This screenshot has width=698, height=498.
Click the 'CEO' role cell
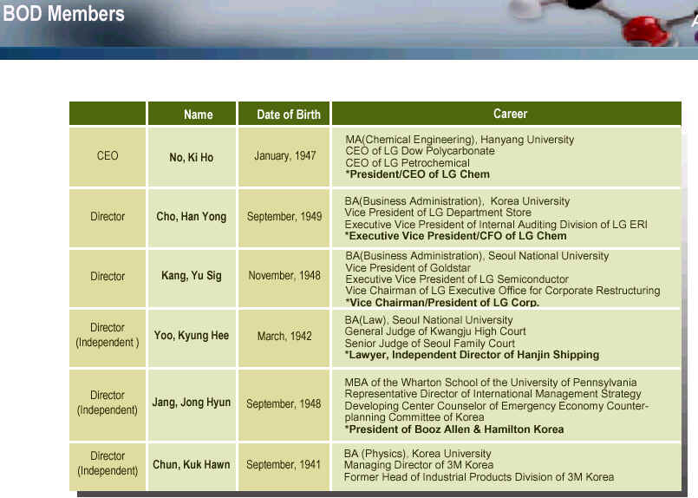pyautogui.click(x=108, y=156)
